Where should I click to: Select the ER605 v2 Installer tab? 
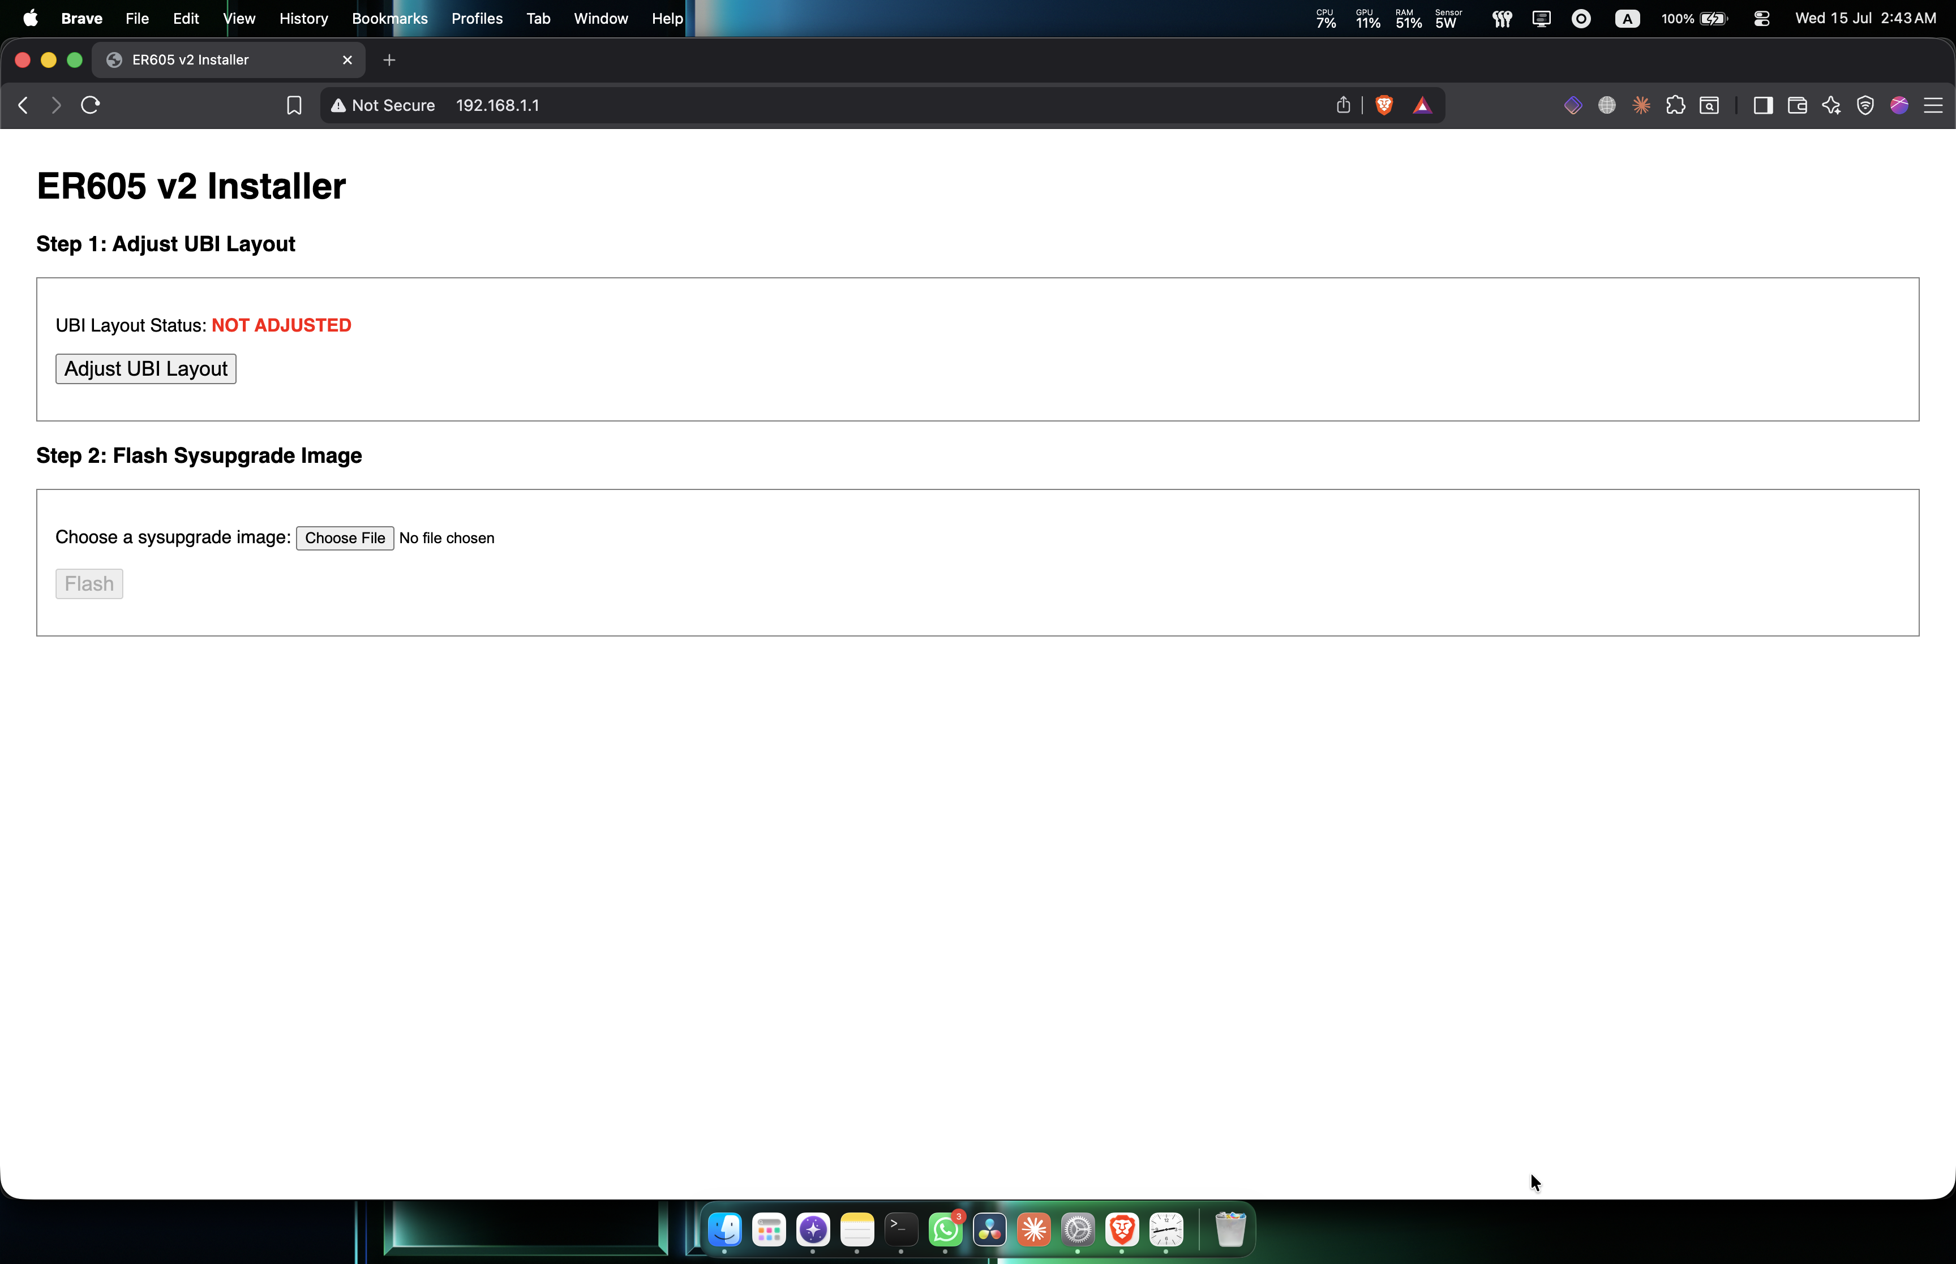pos(228,60)
